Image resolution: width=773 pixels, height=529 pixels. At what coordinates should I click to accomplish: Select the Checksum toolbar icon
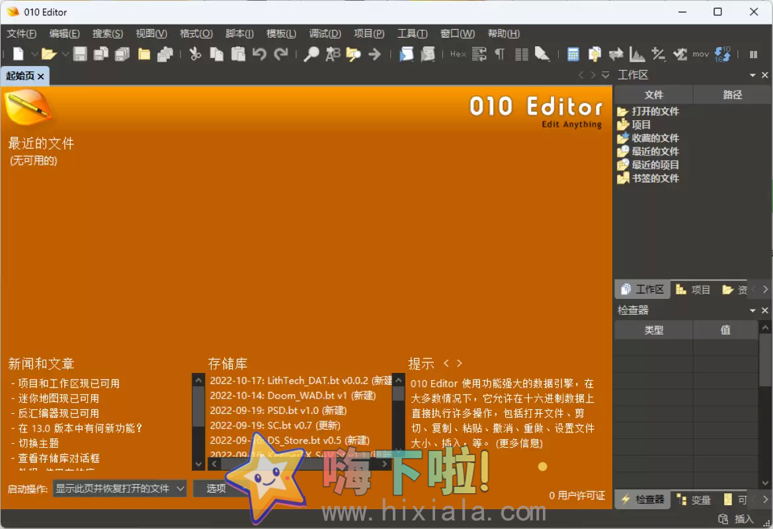pyautogui.click(x=680, y=54)
